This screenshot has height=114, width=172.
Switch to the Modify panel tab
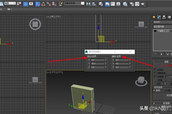tap(159, 17)
